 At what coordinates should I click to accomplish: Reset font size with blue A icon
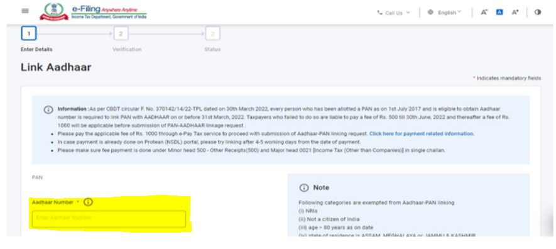click(x=499, y=12)
